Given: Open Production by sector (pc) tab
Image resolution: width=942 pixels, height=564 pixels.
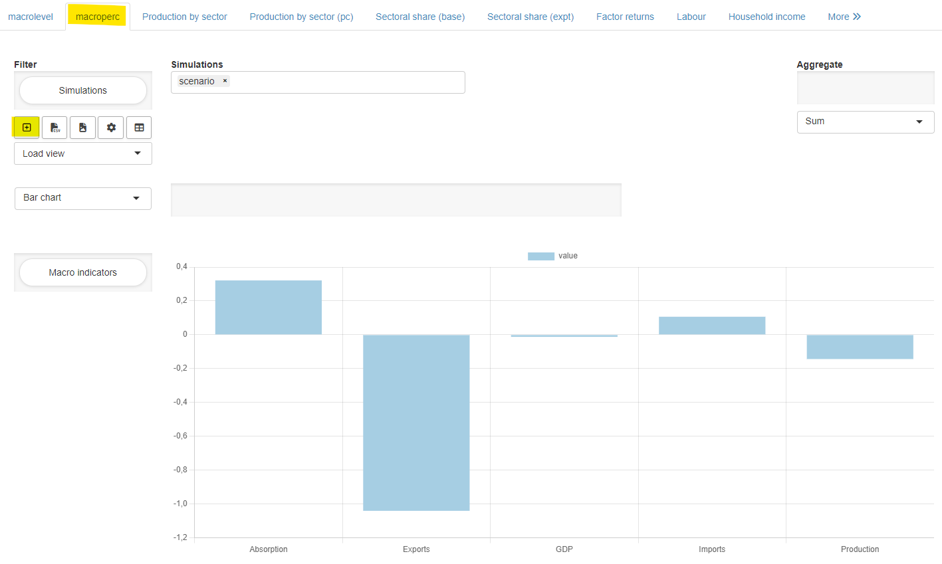Looking at the screenshot, I should click(301, 16).
